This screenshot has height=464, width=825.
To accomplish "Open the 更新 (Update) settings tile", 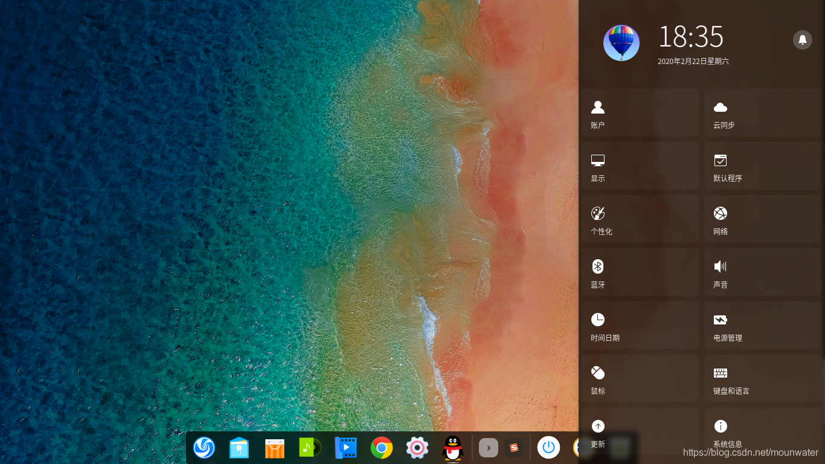I will [x=640, y=431].
